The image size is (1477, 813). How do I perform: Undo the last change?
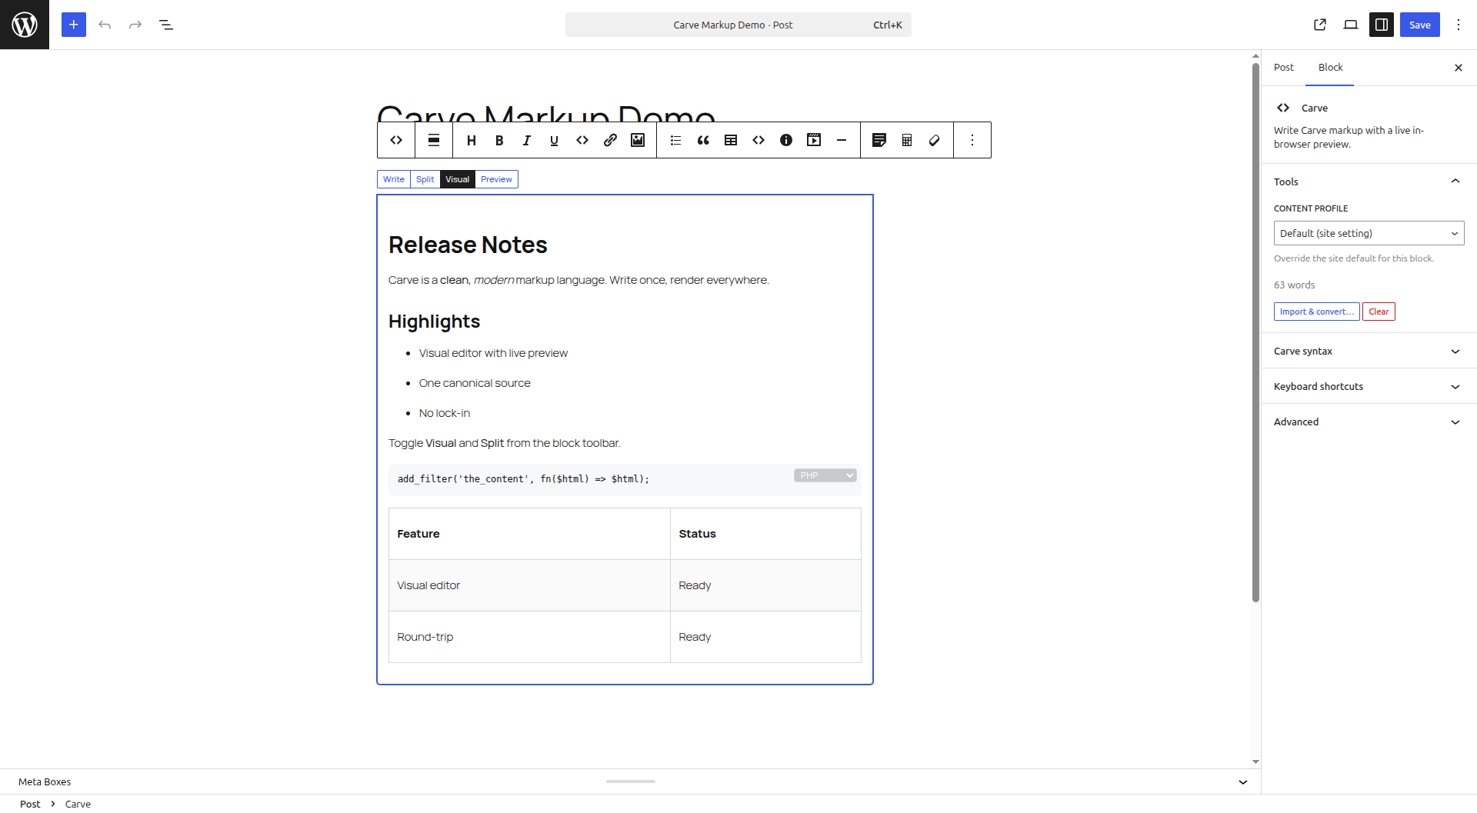(105, 25)
